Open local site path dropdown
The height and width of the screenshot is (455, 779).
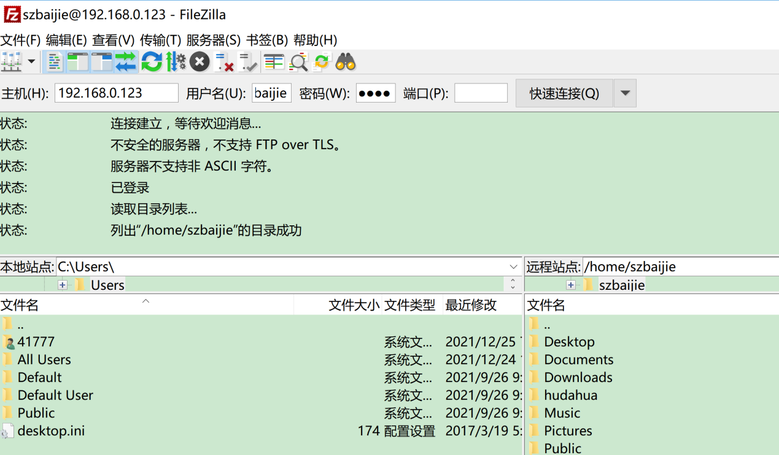513,266
